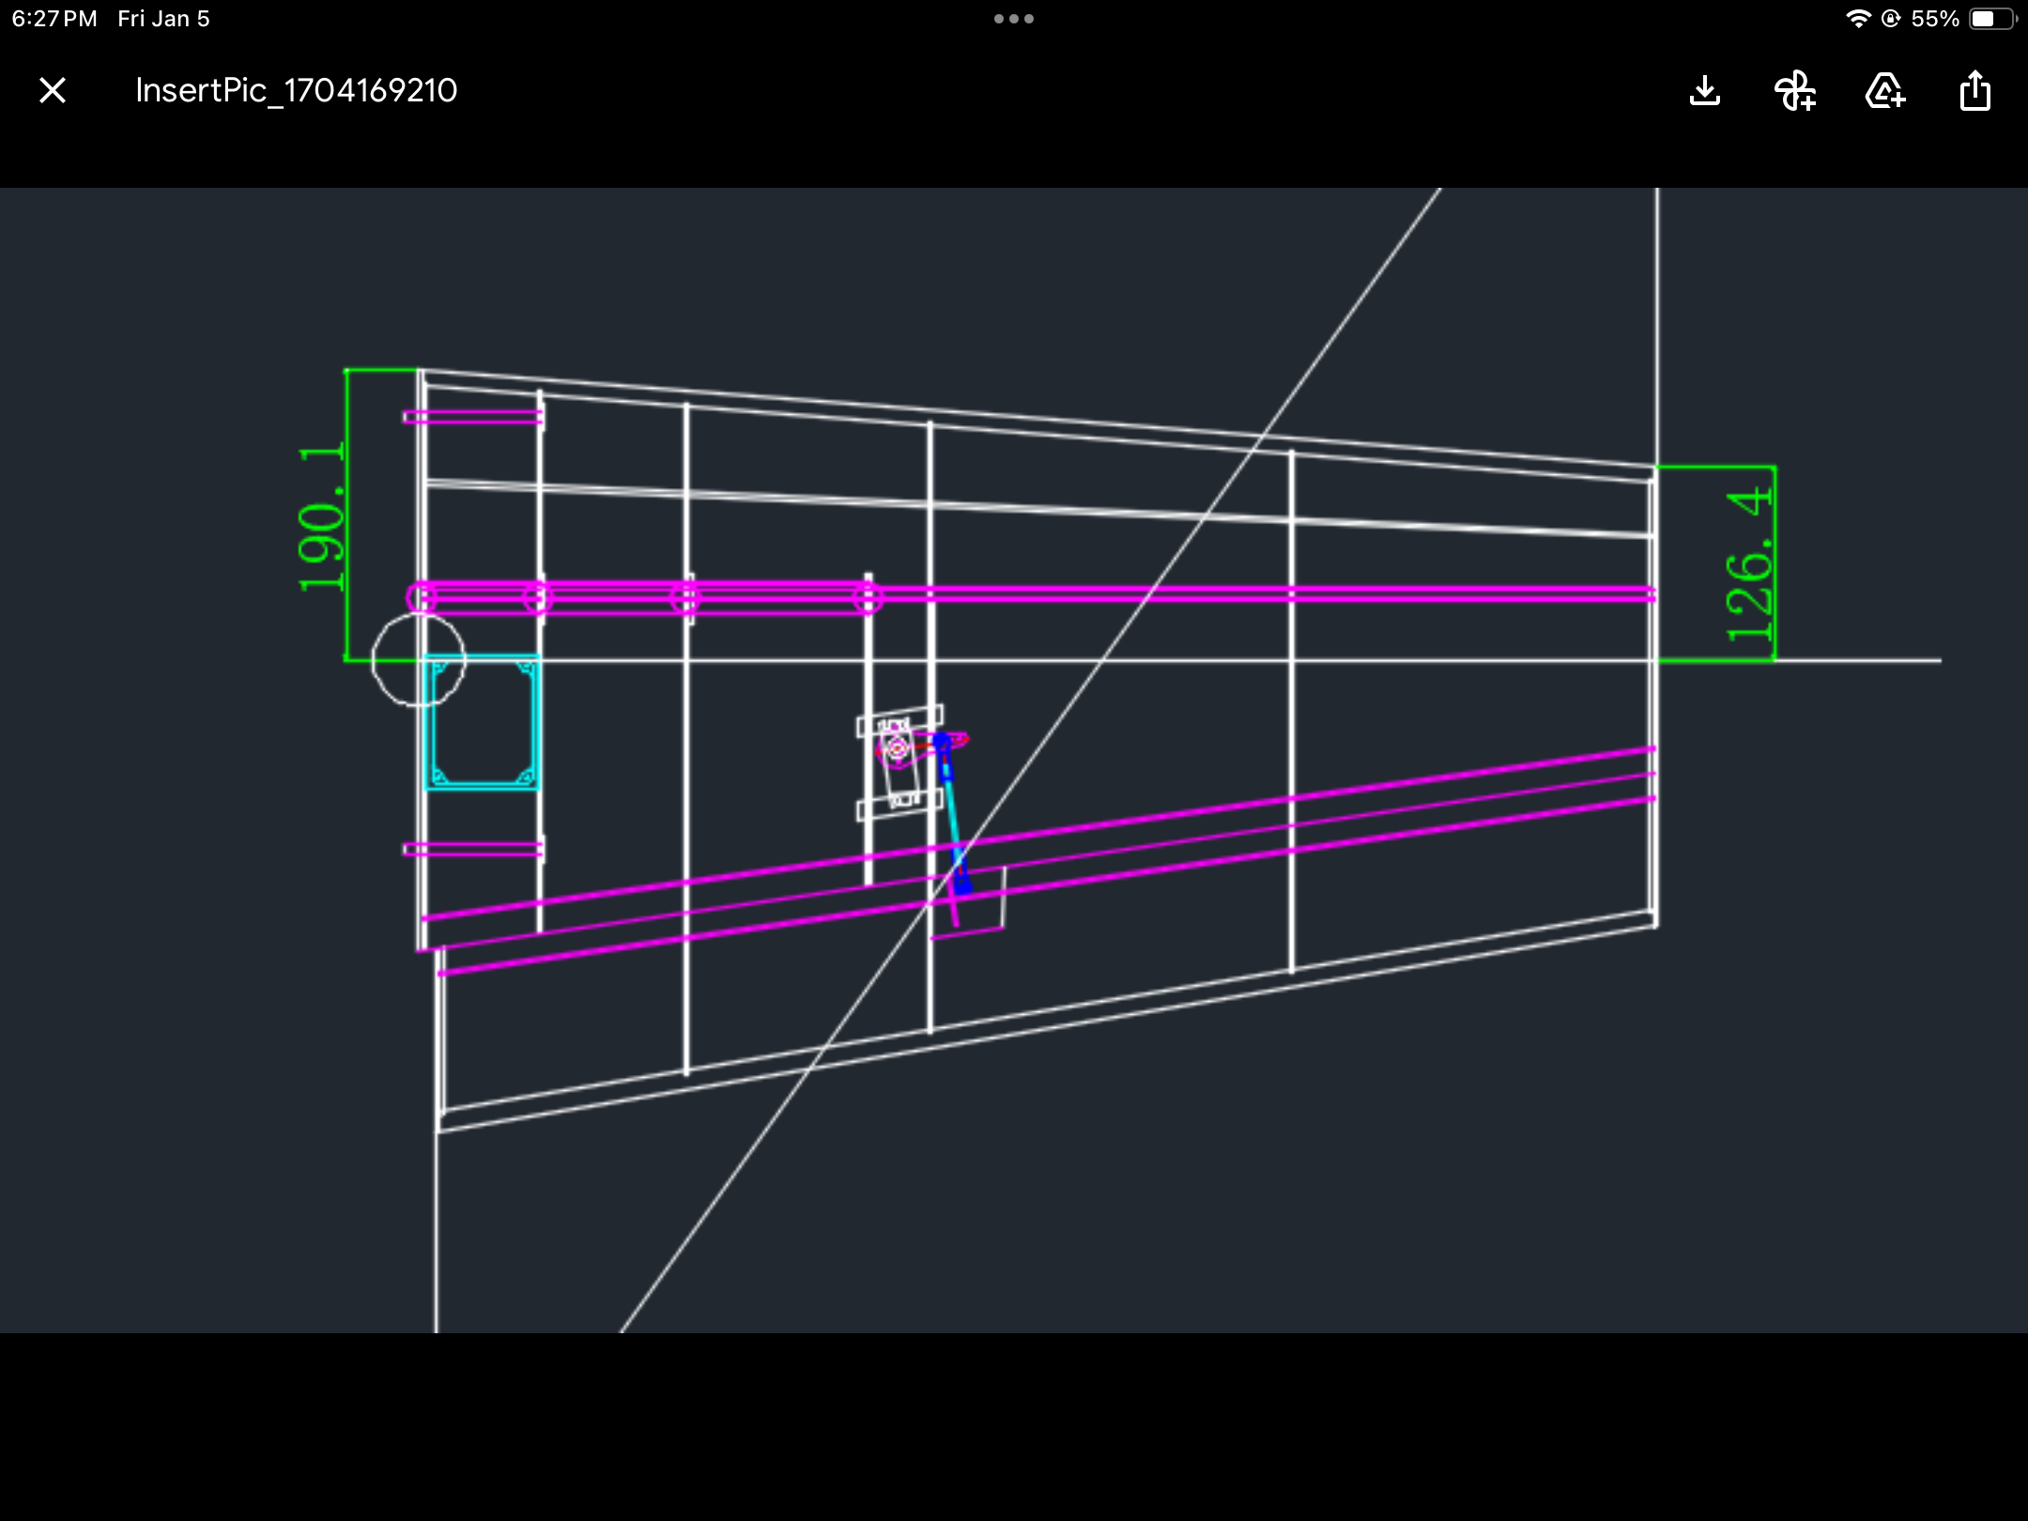Tap the battery indicator icon
The height and width of the screenshot is (1521, 2028).
click(1991, 19)
